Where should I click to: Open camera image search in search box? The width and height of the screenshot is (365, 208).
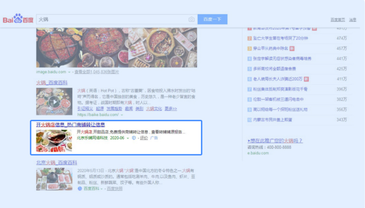click(x=191, y=19)
